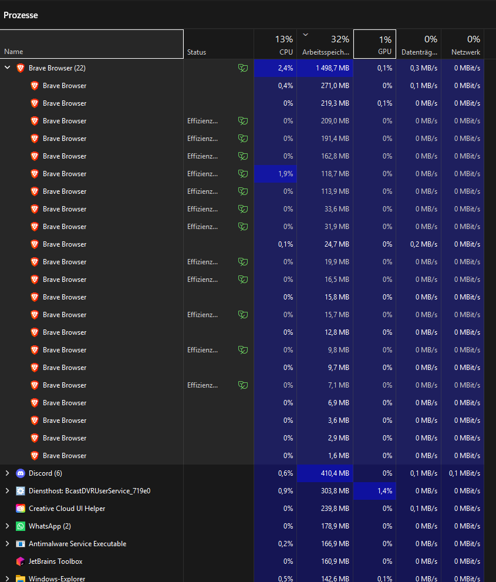Sort by Arbeitsspeicher column header
The width and height of the screenshot is (496, 582).
[x=325, y=44]
